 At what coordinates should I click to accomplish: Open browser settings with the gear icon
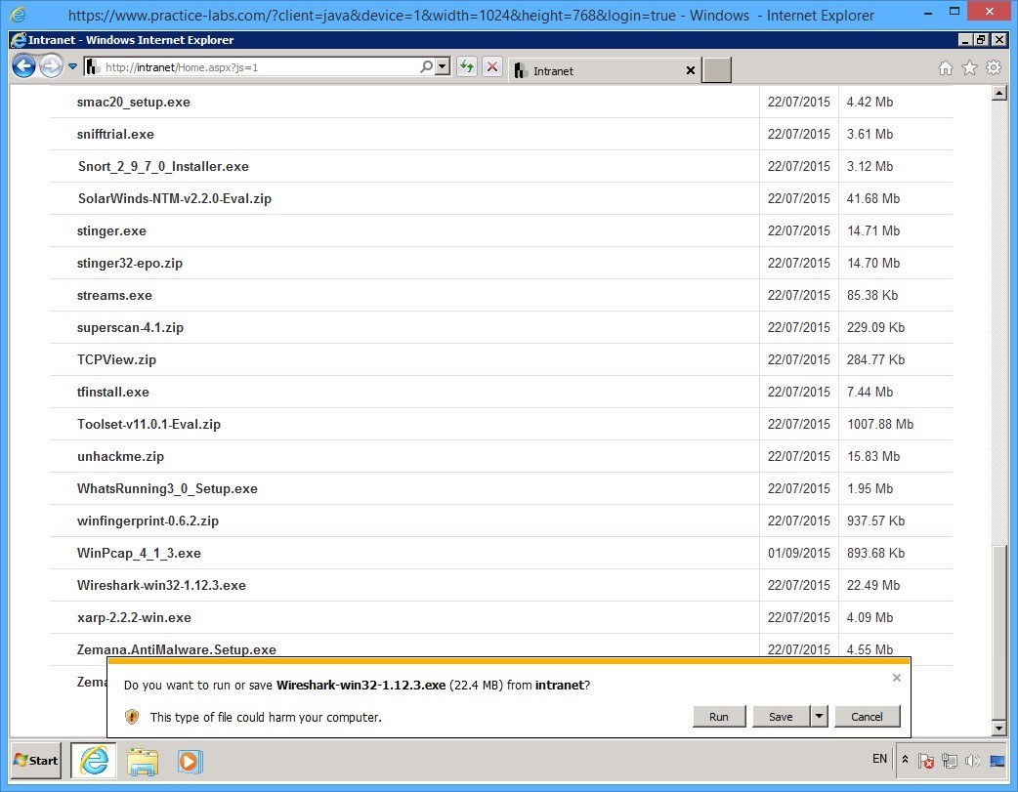tap(995, 68)
